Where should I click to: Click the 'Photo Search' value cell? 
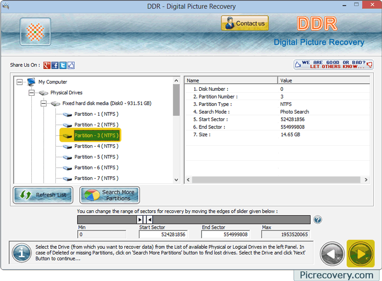[x=294, y=112]
